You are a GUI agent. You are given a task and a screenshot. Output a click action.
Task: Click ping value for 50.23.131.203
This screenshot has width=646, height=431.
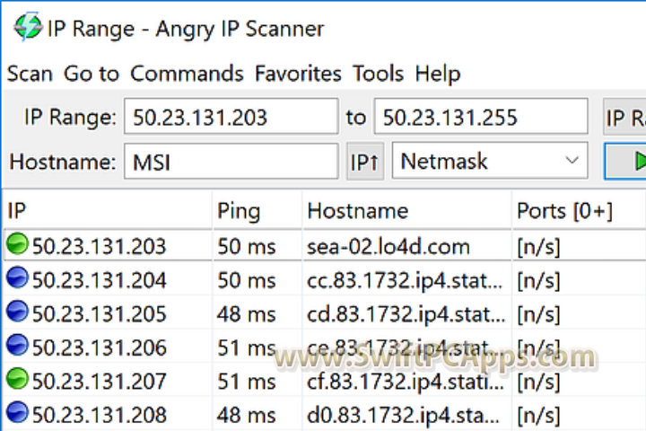click(247, 247)
